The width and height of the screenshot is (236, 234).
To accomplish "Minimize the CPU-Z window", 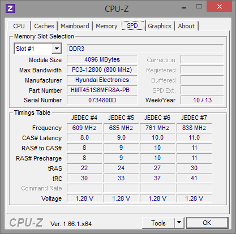I will coord(184,7).
